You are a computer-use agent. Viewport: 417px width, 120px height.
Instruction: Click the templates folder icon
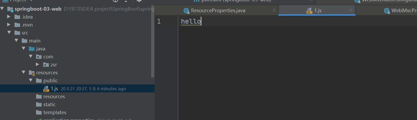point(39,113)
